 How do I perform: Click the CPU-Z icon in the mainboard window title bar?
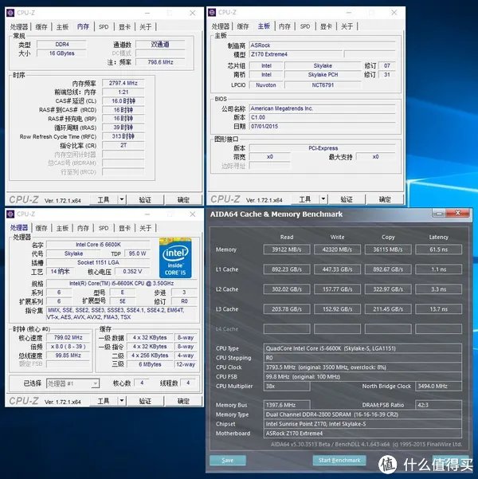tap(213, 14)
